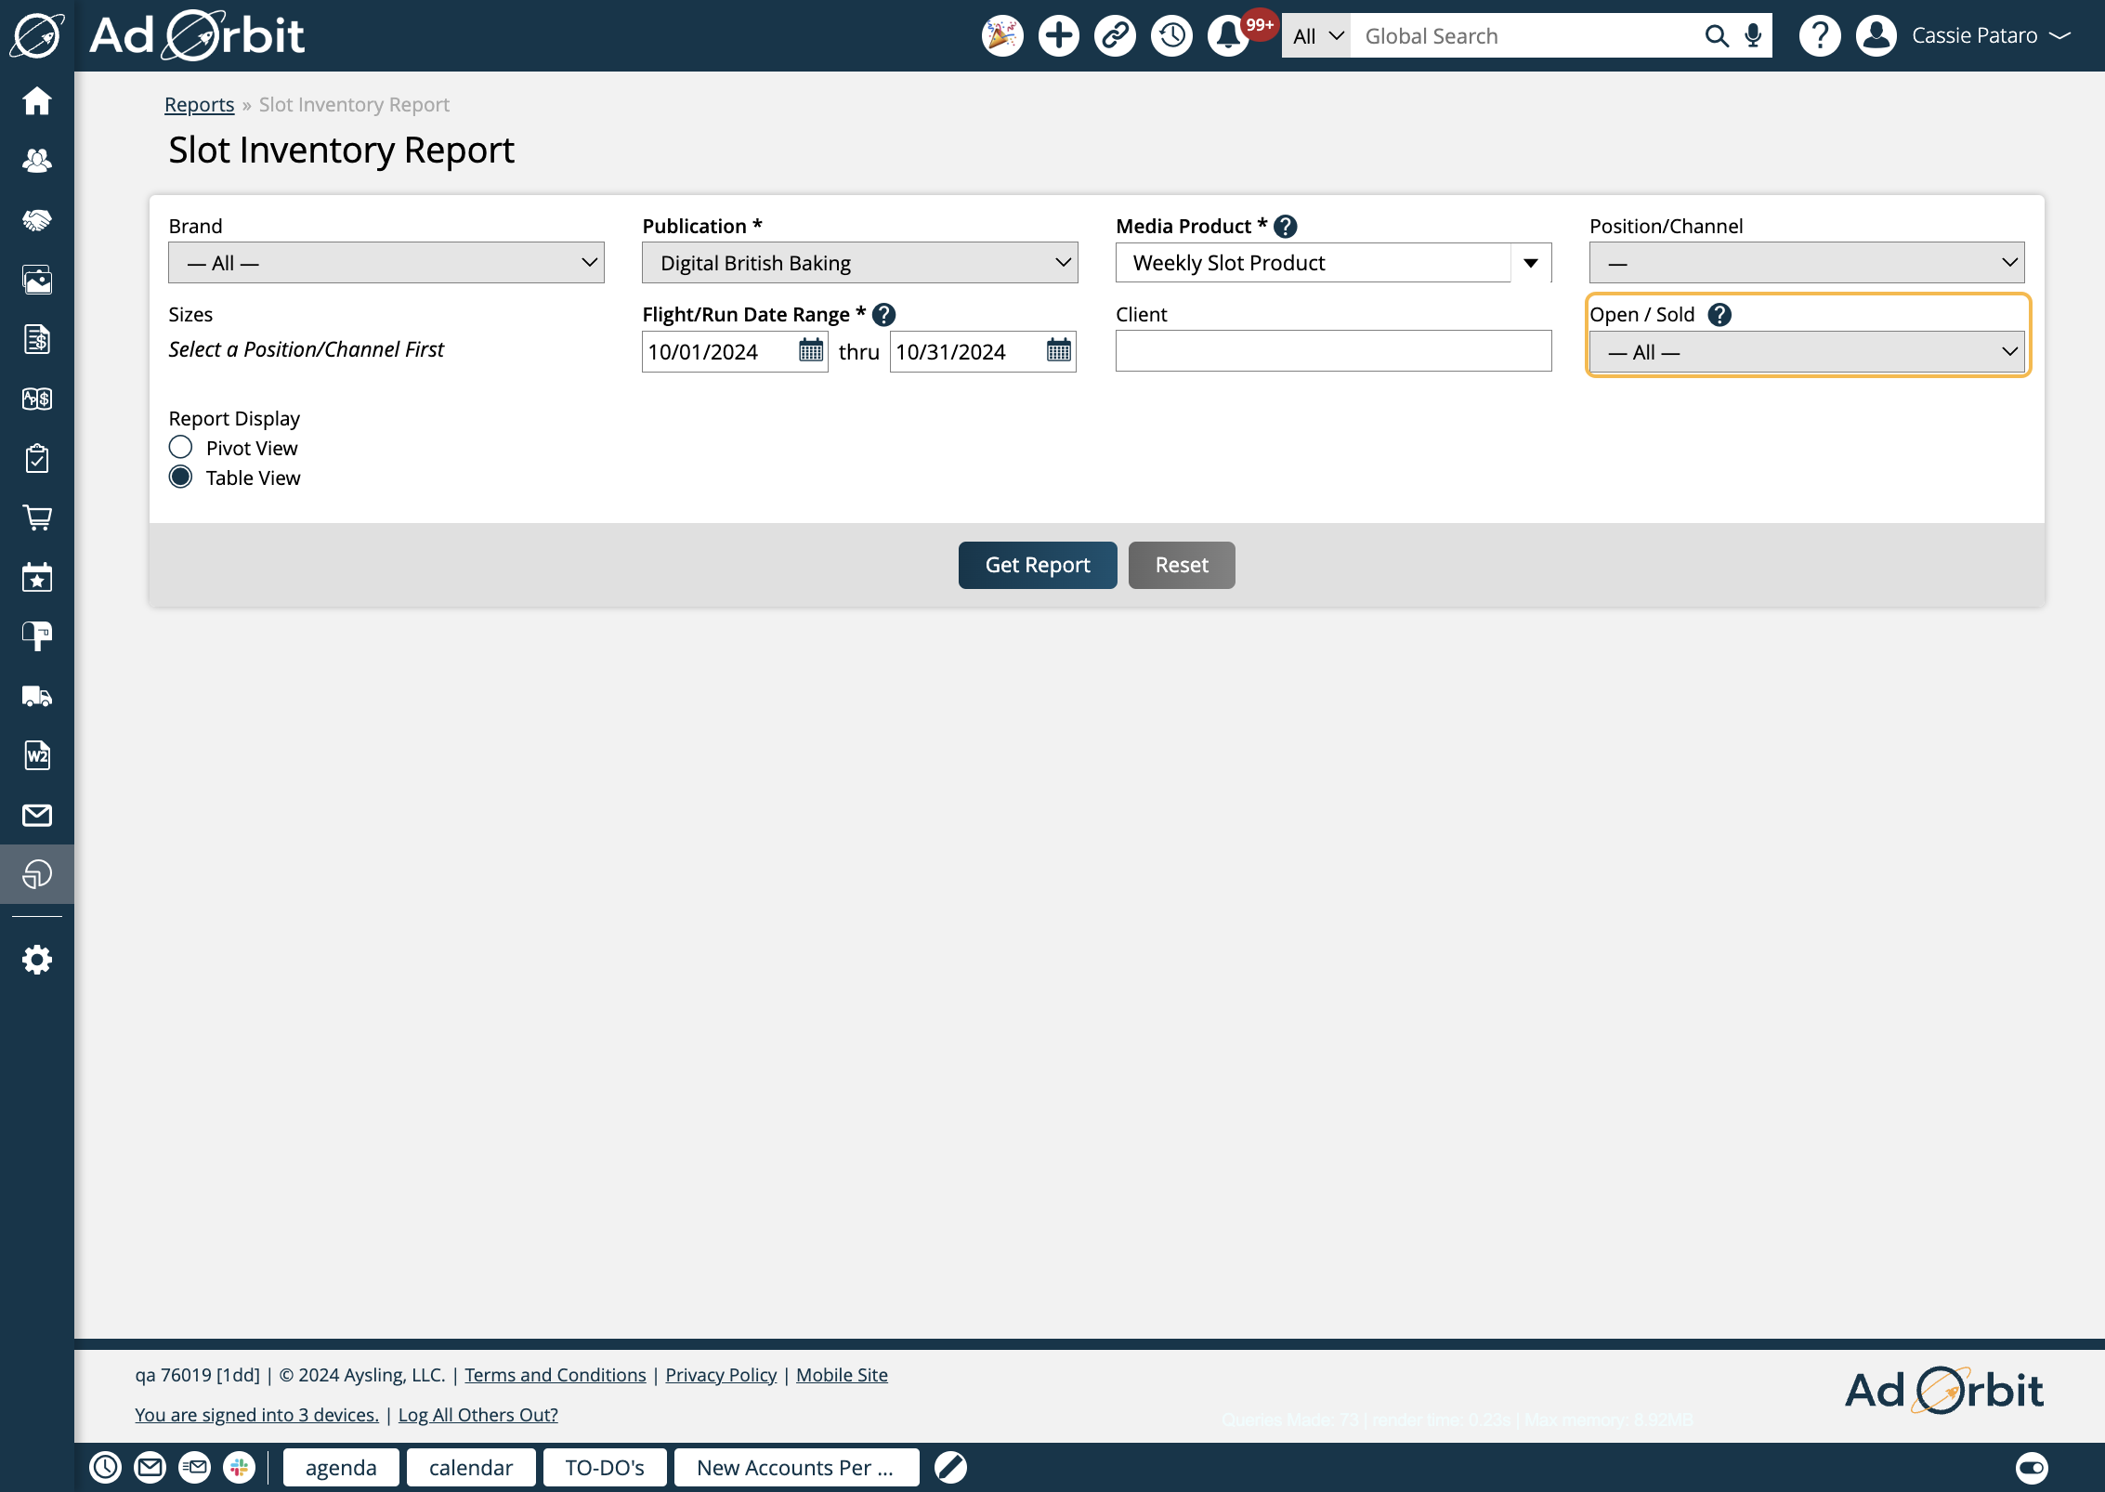Toggle the switch in bottom-right corner

pos(2032,1468)
